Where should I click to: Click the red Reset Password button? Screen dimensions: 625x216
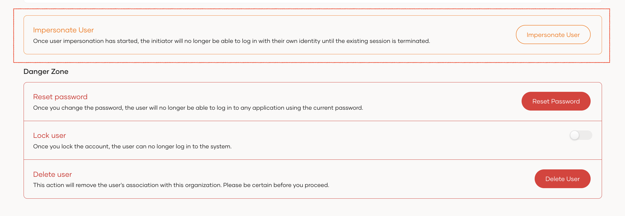click(556, 101)
